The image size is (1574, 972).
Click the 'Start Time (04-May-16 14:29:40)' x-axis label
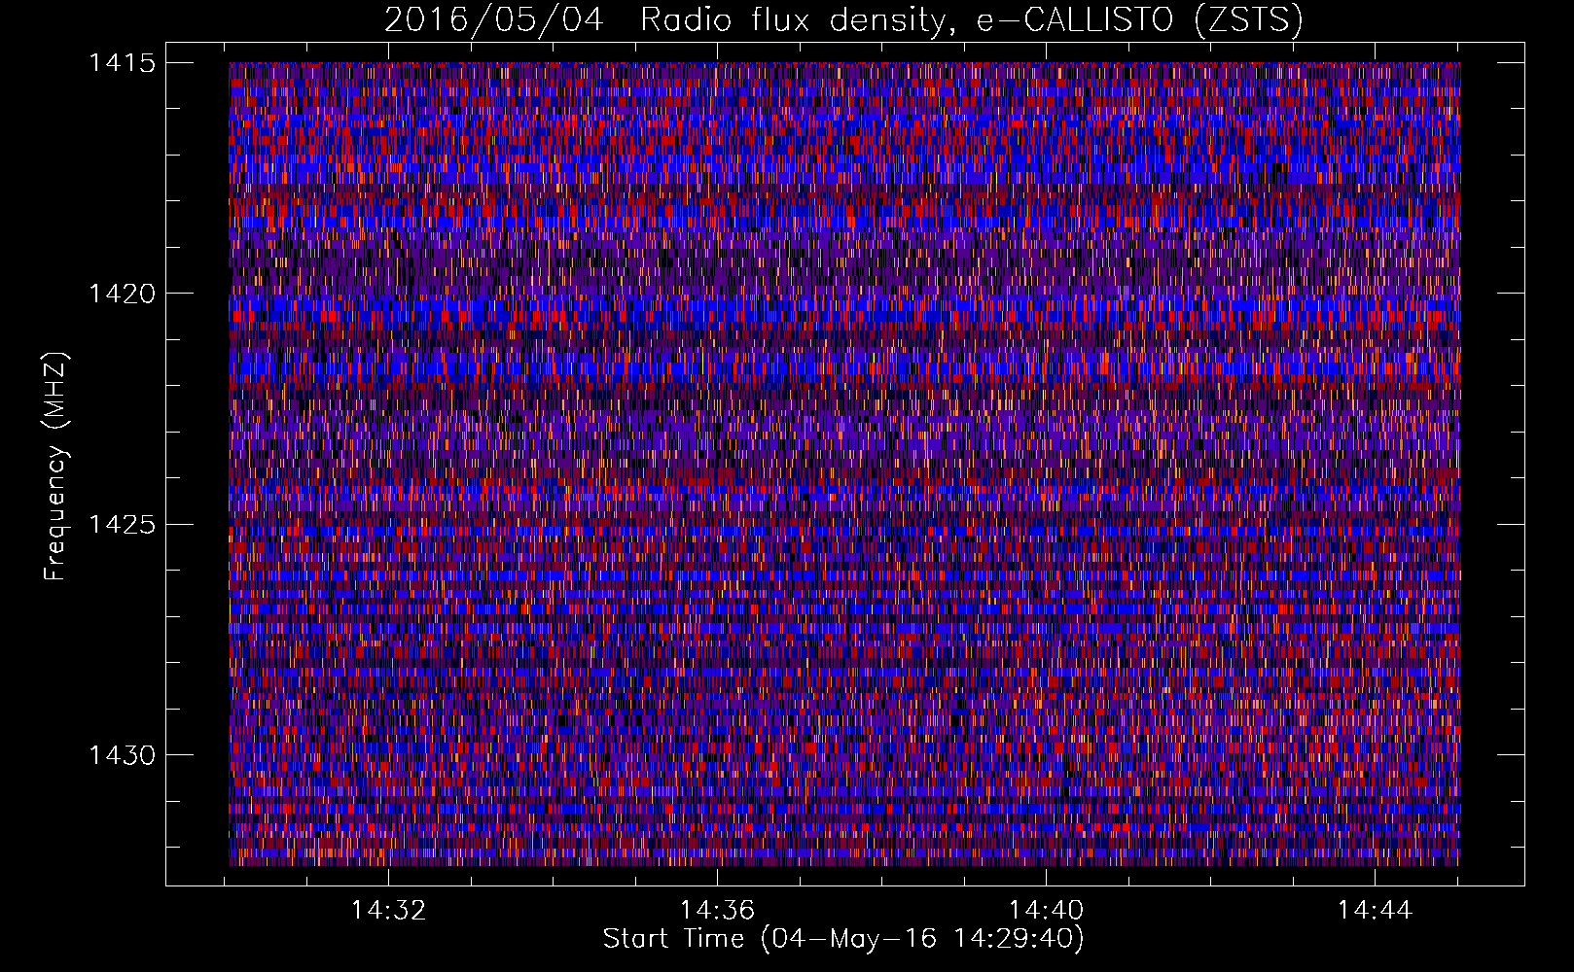point(843,939)
